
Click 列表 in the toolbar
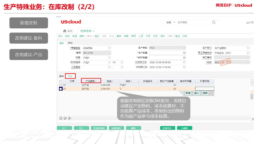126,36
